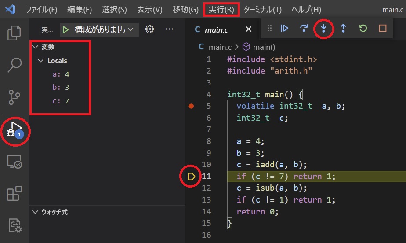Image resolution: width=406 pixels, height=243 pixels.
Task: Open the ファイル(F) menu
Action: (x=42, y=10)
